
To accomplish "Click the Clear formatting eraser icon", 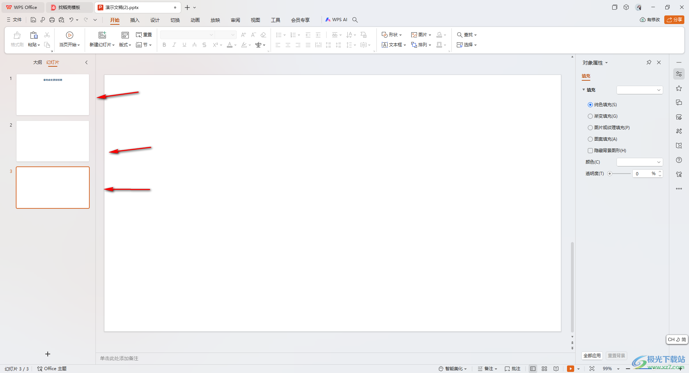I will pyautogui.click(x=263, y=35).
